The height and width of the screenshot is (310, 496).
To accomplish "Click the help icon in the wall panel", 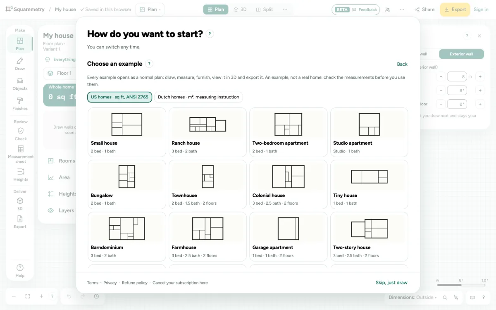I will (x=467, y=36).
